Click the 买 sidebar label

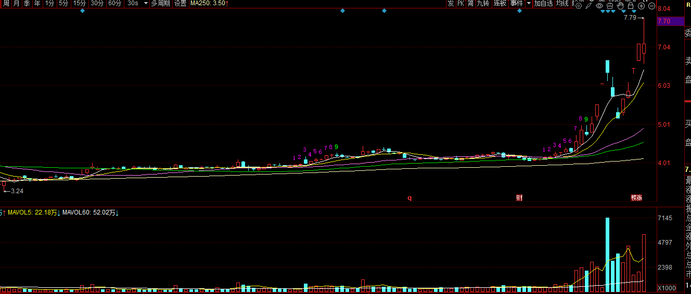[x=687, y=124]
